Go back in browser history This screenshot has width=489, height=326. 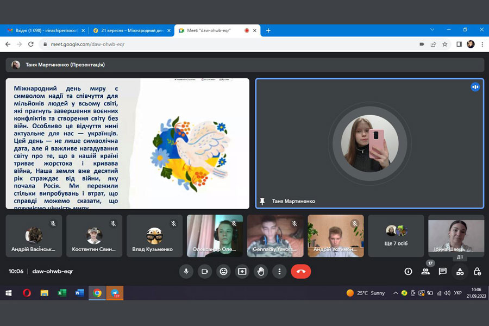pyautogui.click(x=8, y=45)
